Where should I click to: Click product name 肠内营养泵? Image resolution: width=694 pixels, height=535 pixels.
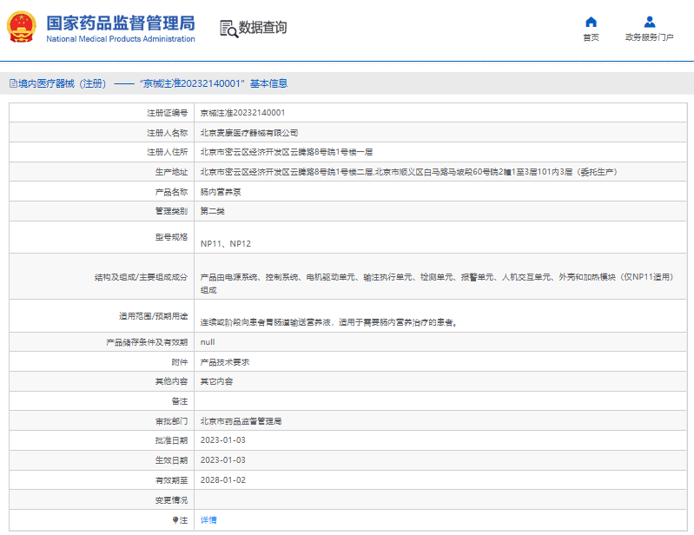(221, 192)
